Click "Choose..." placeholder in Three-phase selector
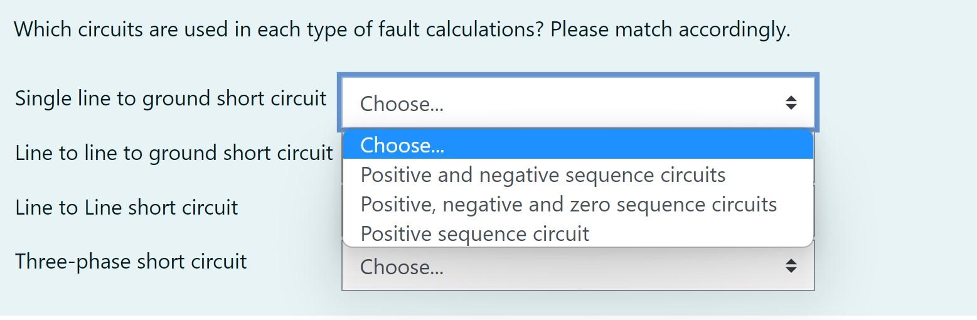Image resolution: width=977 pixels, height=320 pixels. coord(402,268)
